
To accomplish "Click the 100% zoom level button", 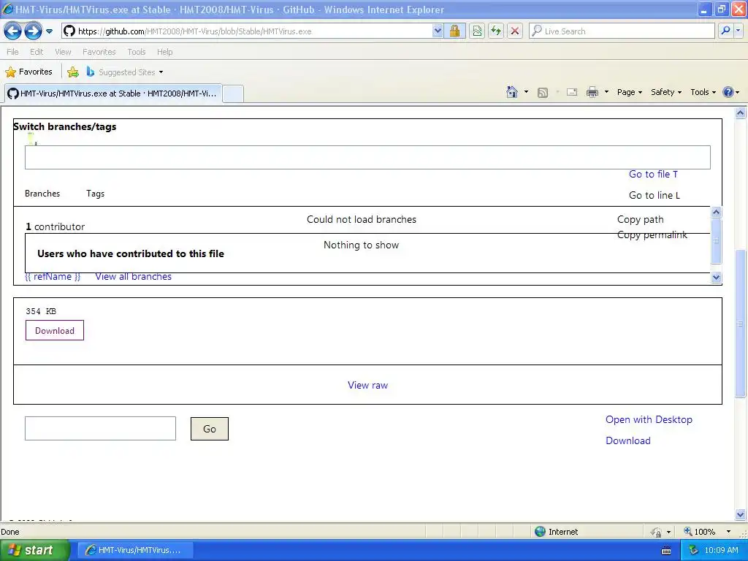I will click(700, 532).
